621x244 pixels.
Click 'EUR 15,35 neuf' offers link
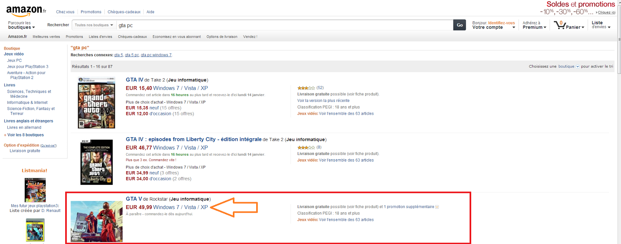(142, 108)
